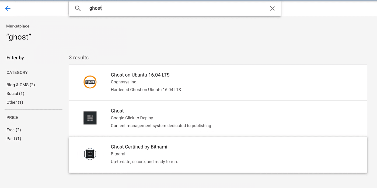Click the Bitnami Ghost hexagon logo

coord(90,154)
